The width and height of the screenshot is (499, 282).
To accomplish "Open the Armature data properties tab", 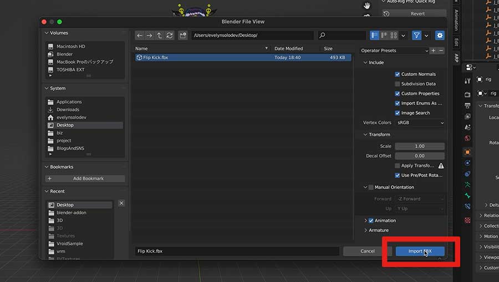I will pos(467,184).
